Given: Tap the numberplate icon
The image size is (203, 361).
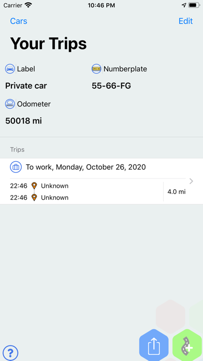Looking at the screenshot, I should [96, 69].
